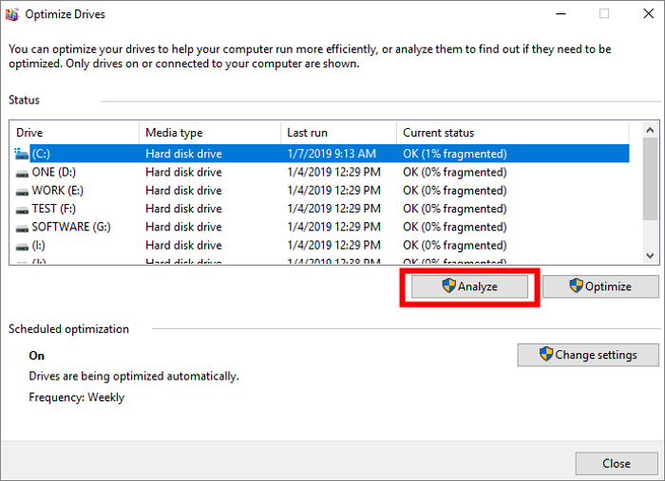
Task: Minimize the Optimize Drives window
Action: click(560, 14)
